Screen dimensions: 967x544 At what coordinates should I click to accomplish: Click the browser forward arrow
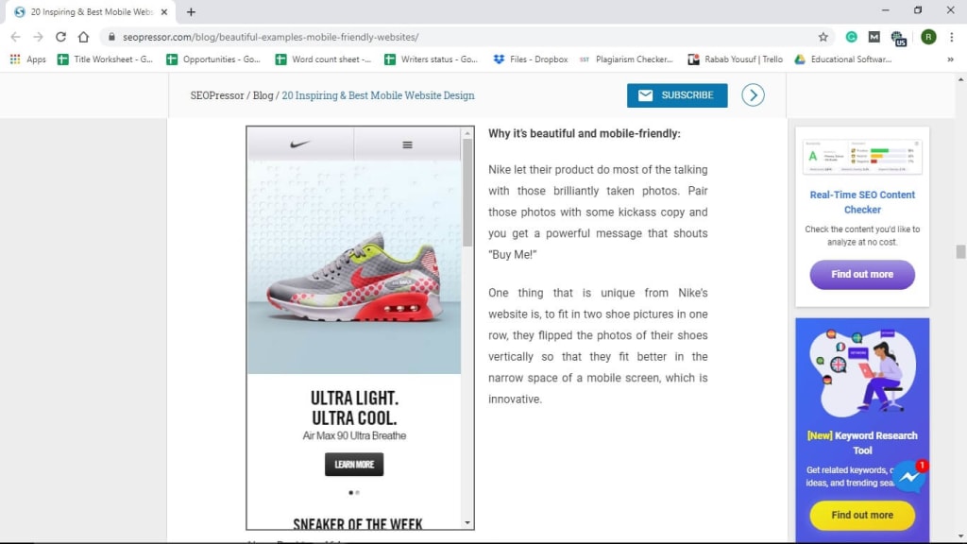pos(38,37)
